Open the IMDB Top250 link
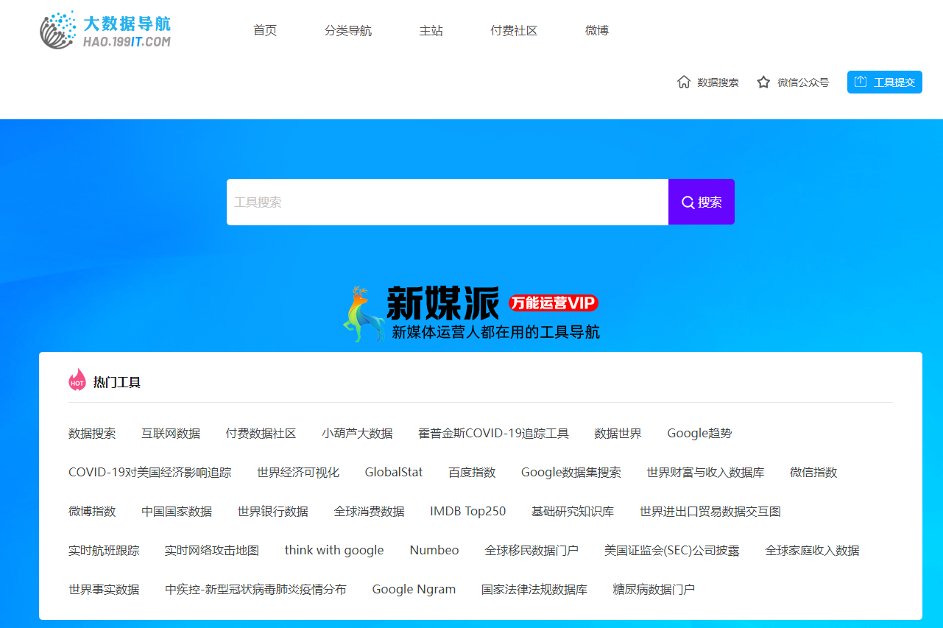This screenshot has height=628, width=943. point(468,512)
